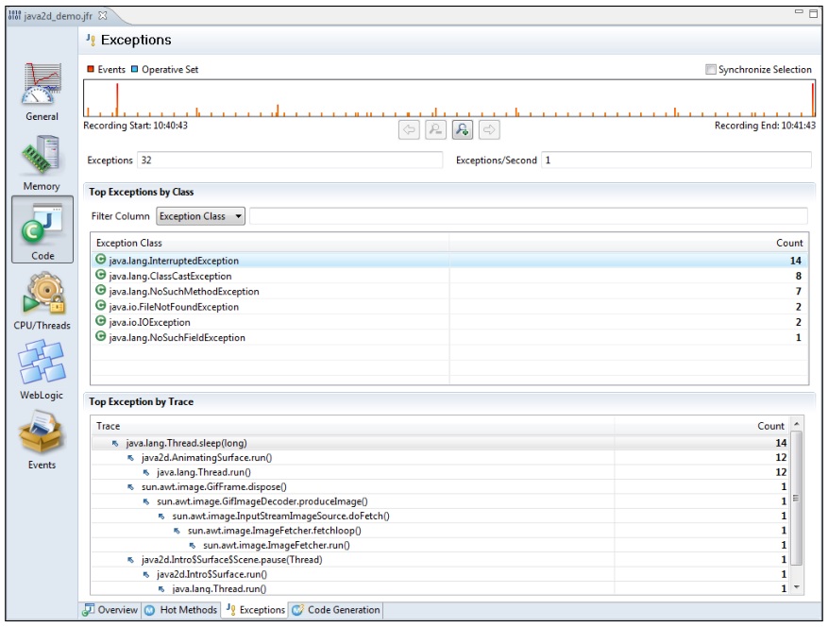Select the java2d_demo.jfr editor tab
Image resolution: width=828 pixels, height=627 pixels.
tap(58, 16)
